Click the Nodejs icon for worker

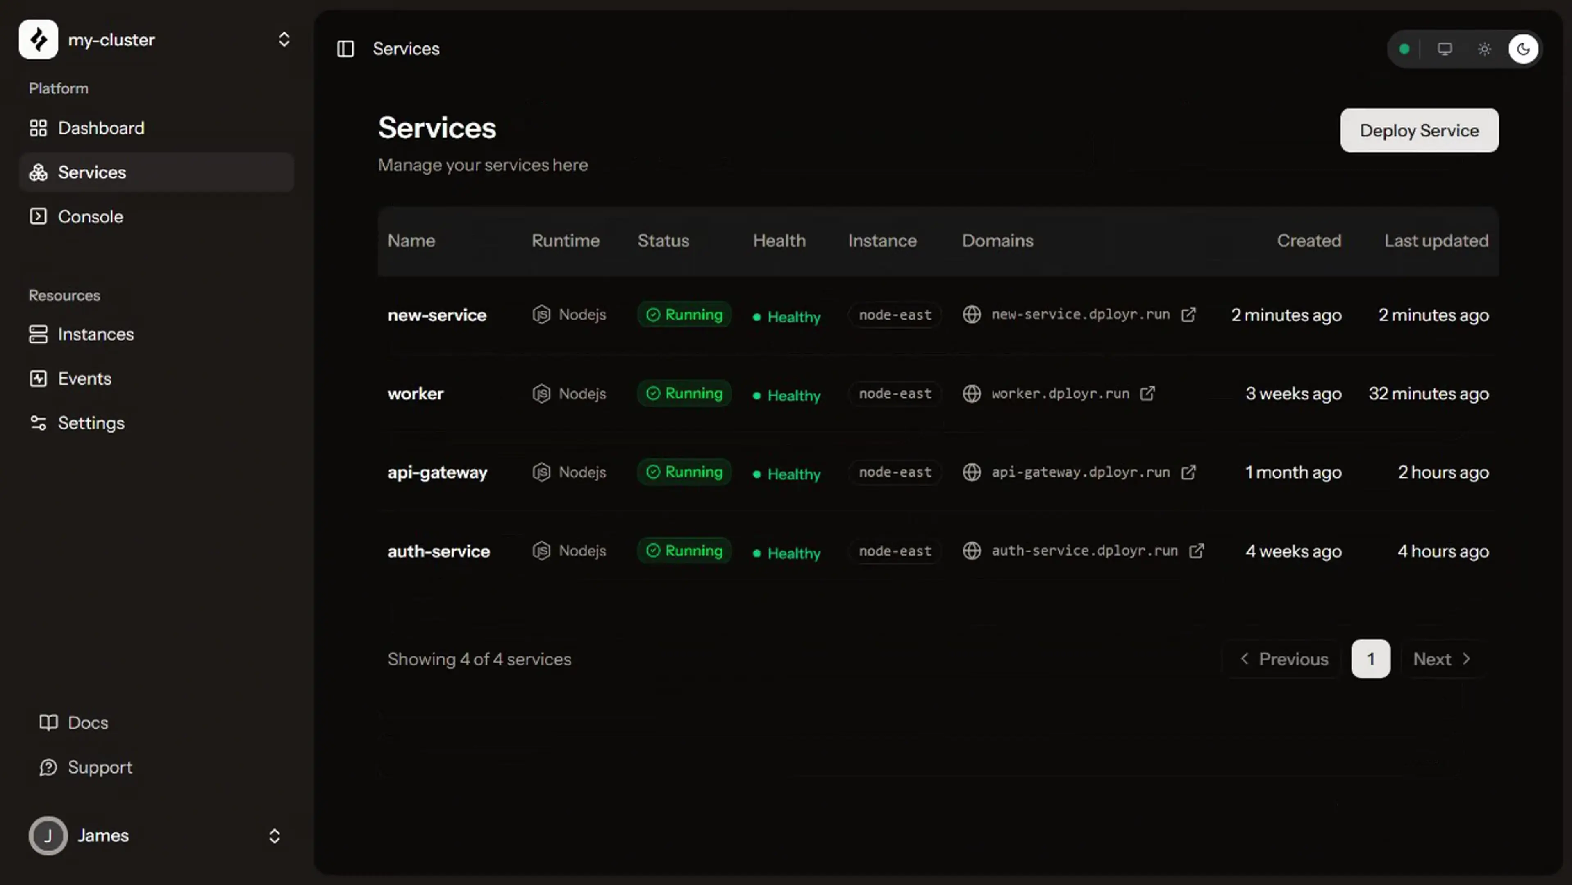(x=541, y=393)
